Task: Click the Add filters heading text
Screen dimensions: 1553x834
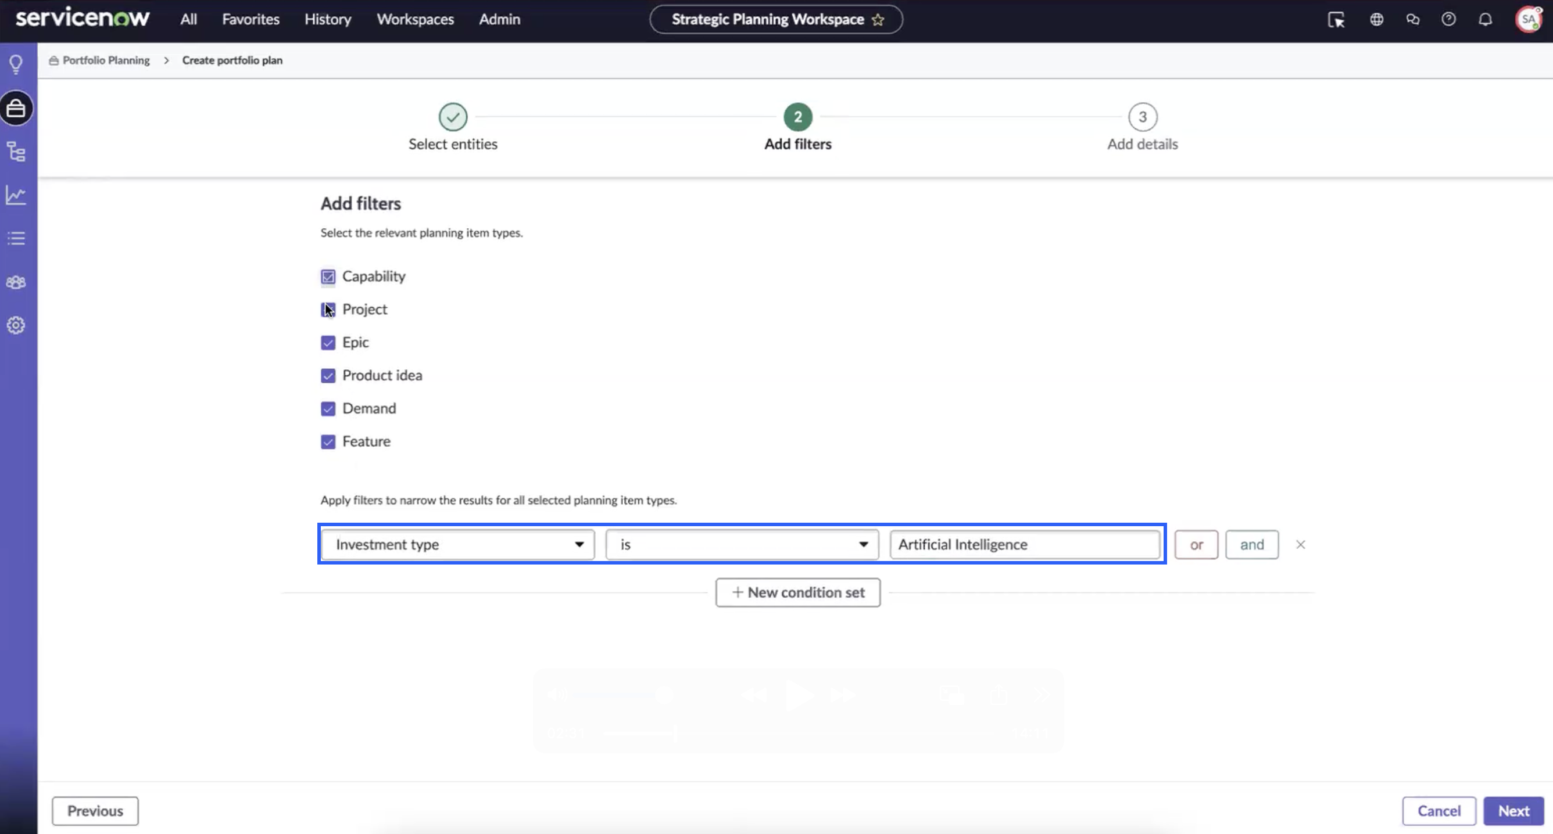Action: pyautogui.click(x=360, y=204)
